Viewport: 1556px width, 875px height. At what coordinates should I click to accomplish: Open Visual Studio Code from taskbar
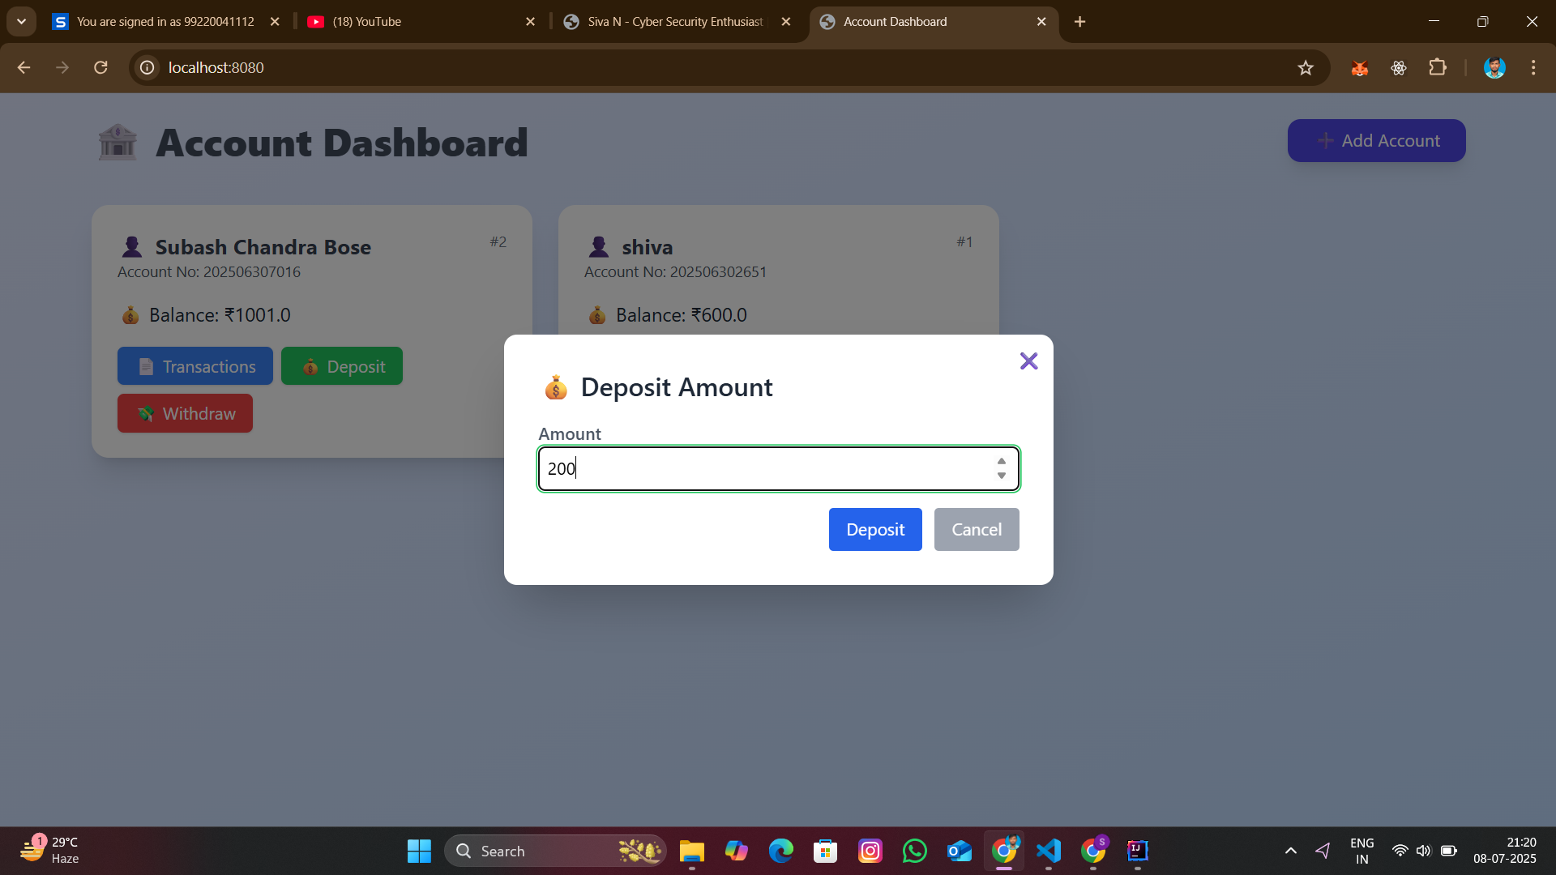tap(1049, 851)
